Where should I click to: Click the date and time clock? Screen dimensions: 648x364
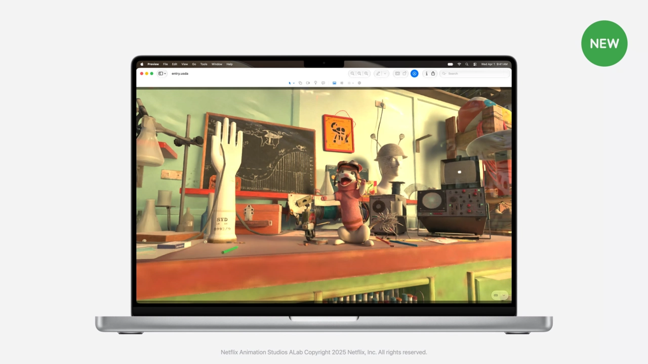494,64
